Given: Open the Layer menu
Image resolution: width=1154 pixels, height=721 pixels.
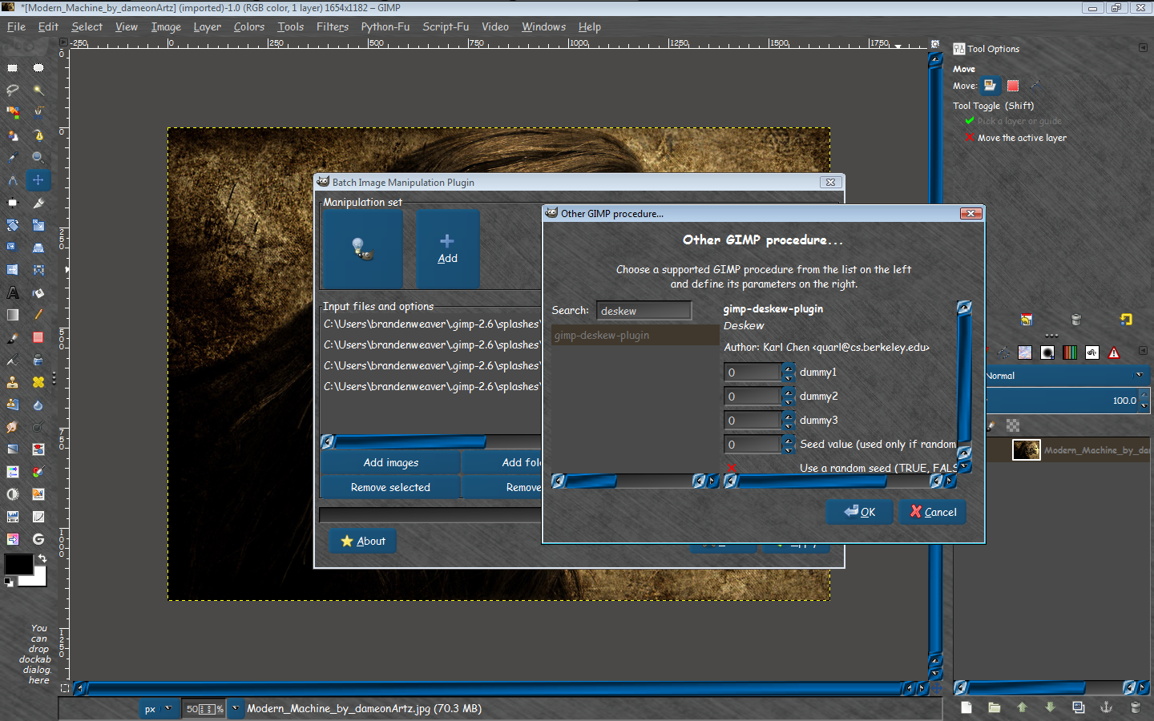Looking at the screenshot, I should click(207, 26).
